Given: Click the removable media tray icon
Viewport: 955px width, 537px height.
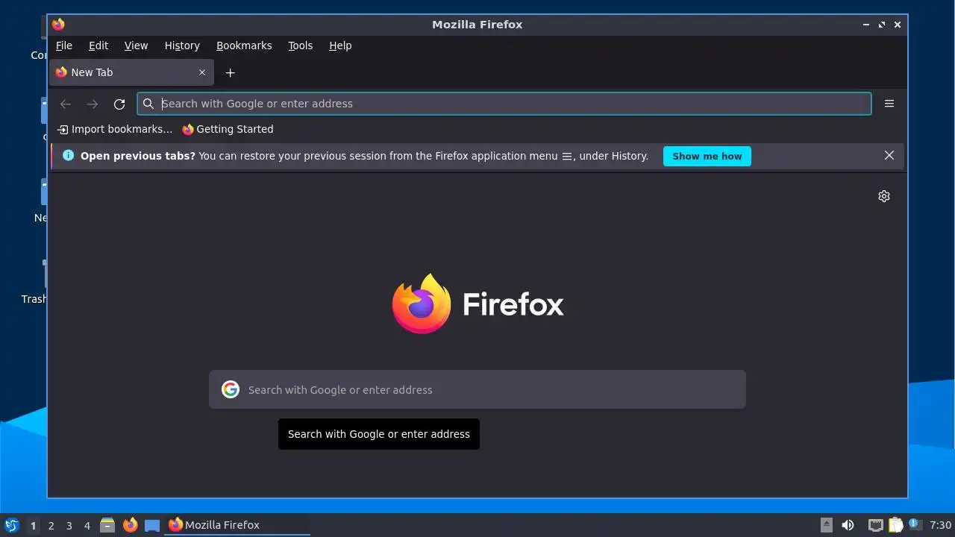Looking at the screenshot, I should [827, 525].
